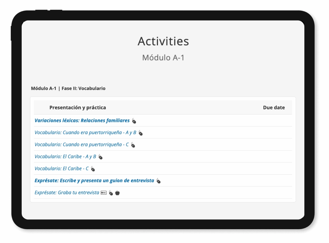Click apple icon in Graba tu entrevista row
Screen dimensions: 329x243
click(117, 193)
